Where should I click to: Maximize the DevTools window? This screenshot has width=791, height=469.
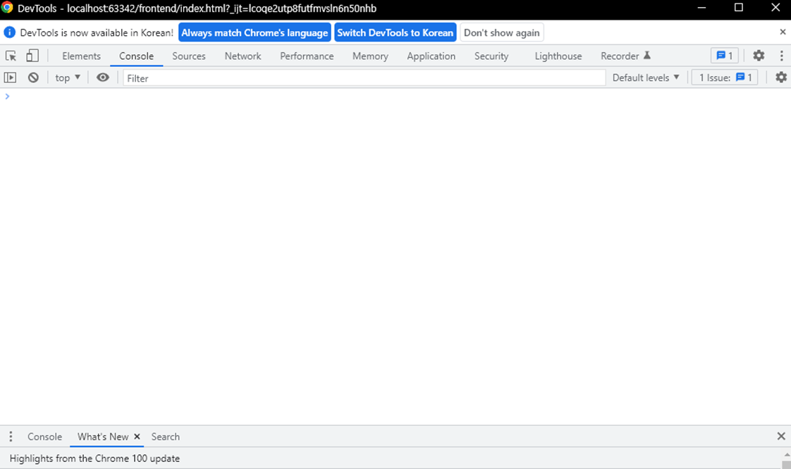[739, 8]
